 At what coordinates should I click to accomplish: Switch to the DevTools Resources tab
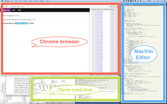(x=101, y=9)
